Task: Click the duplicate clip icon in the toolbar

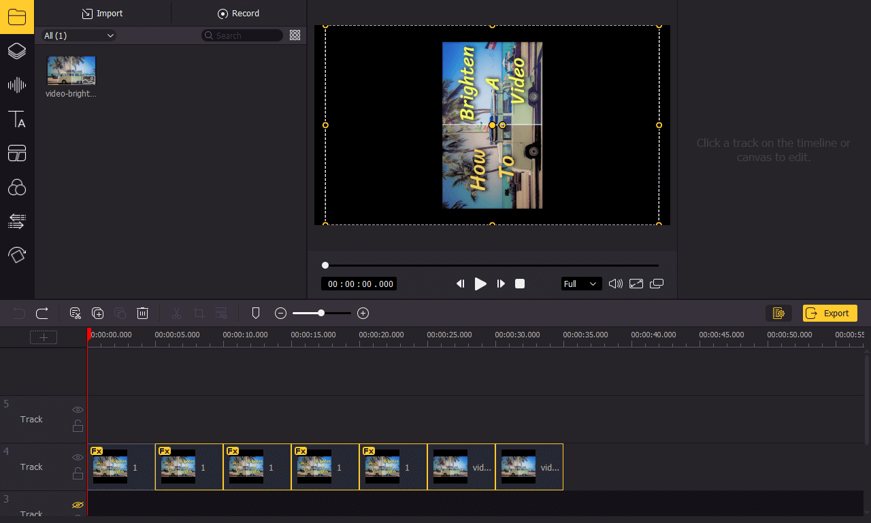Action: tap(97, 313)
